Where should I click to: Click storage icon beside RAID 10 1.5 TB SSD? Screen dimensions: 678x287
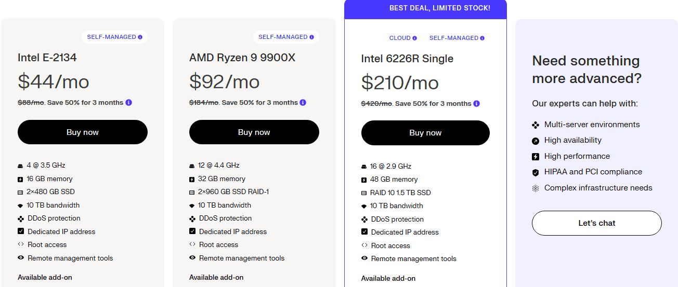point(364,193)
